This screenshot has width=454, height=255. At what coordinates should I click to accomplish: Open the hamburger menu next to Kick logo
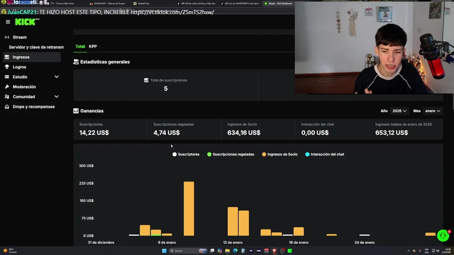click(8, 22)
